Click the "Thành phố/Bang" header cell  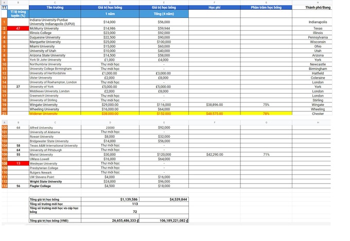pyautogui.click(x=318, y=7)
